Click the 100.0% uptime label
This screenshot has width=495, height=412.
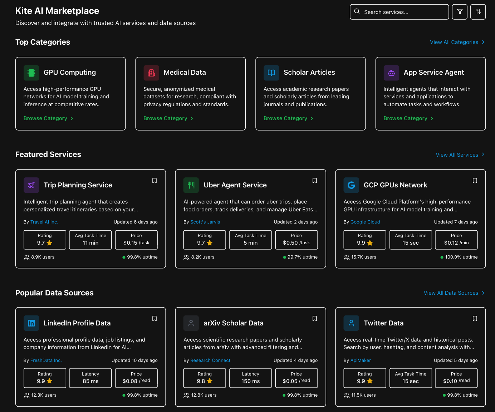click(x=461, y=257)
